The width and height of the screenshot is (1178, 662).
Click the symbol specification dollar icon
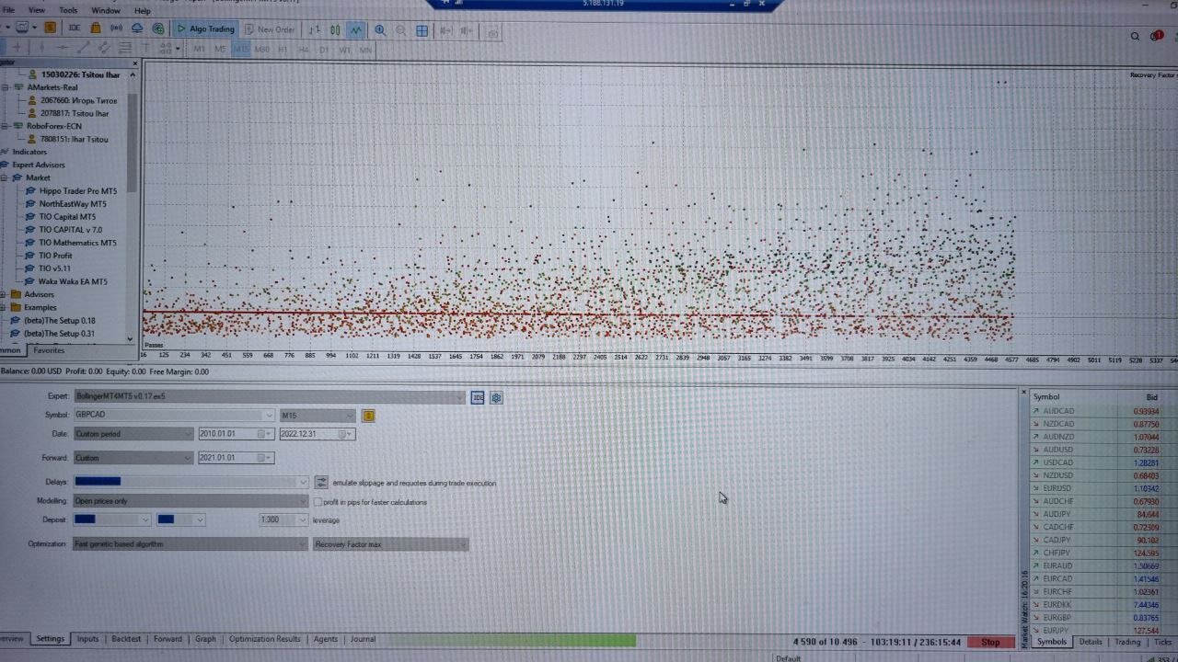coord(368,416)
